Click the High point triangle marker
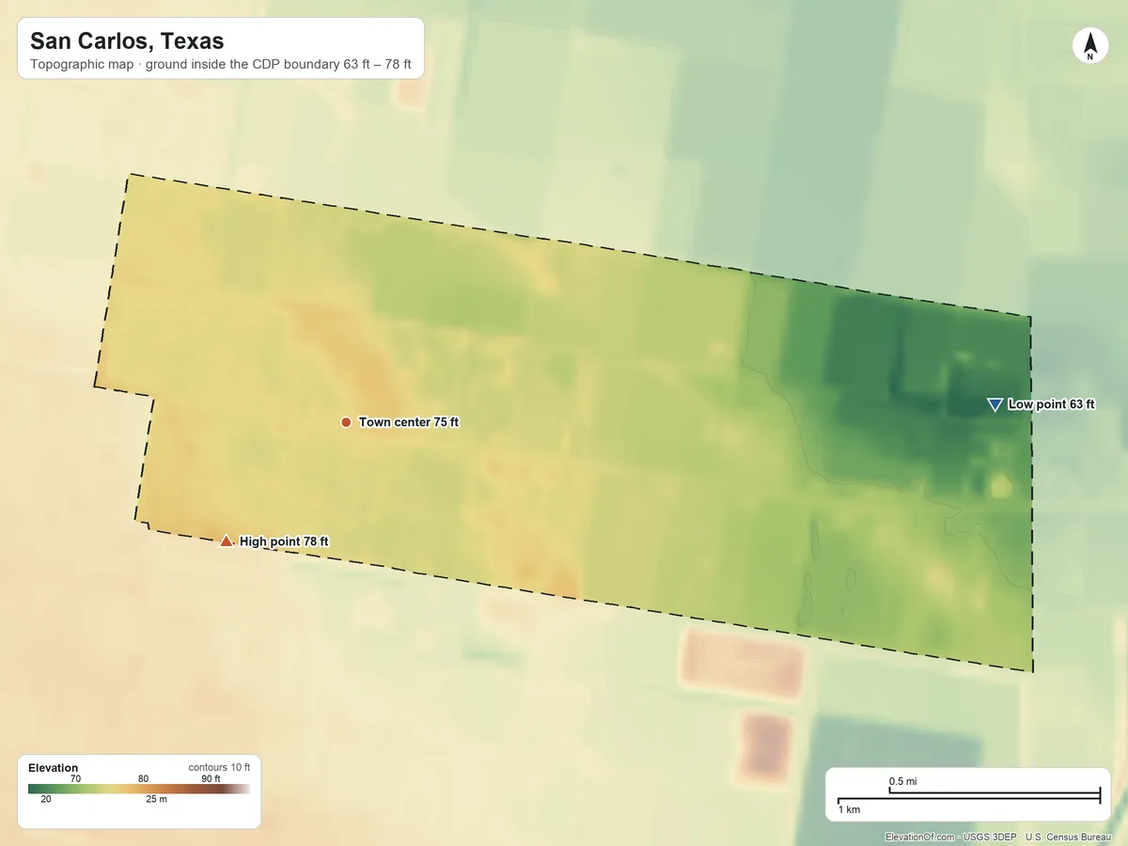Image resolution: width=1128 pixels, height=846 pixels. tap(226, 540)
